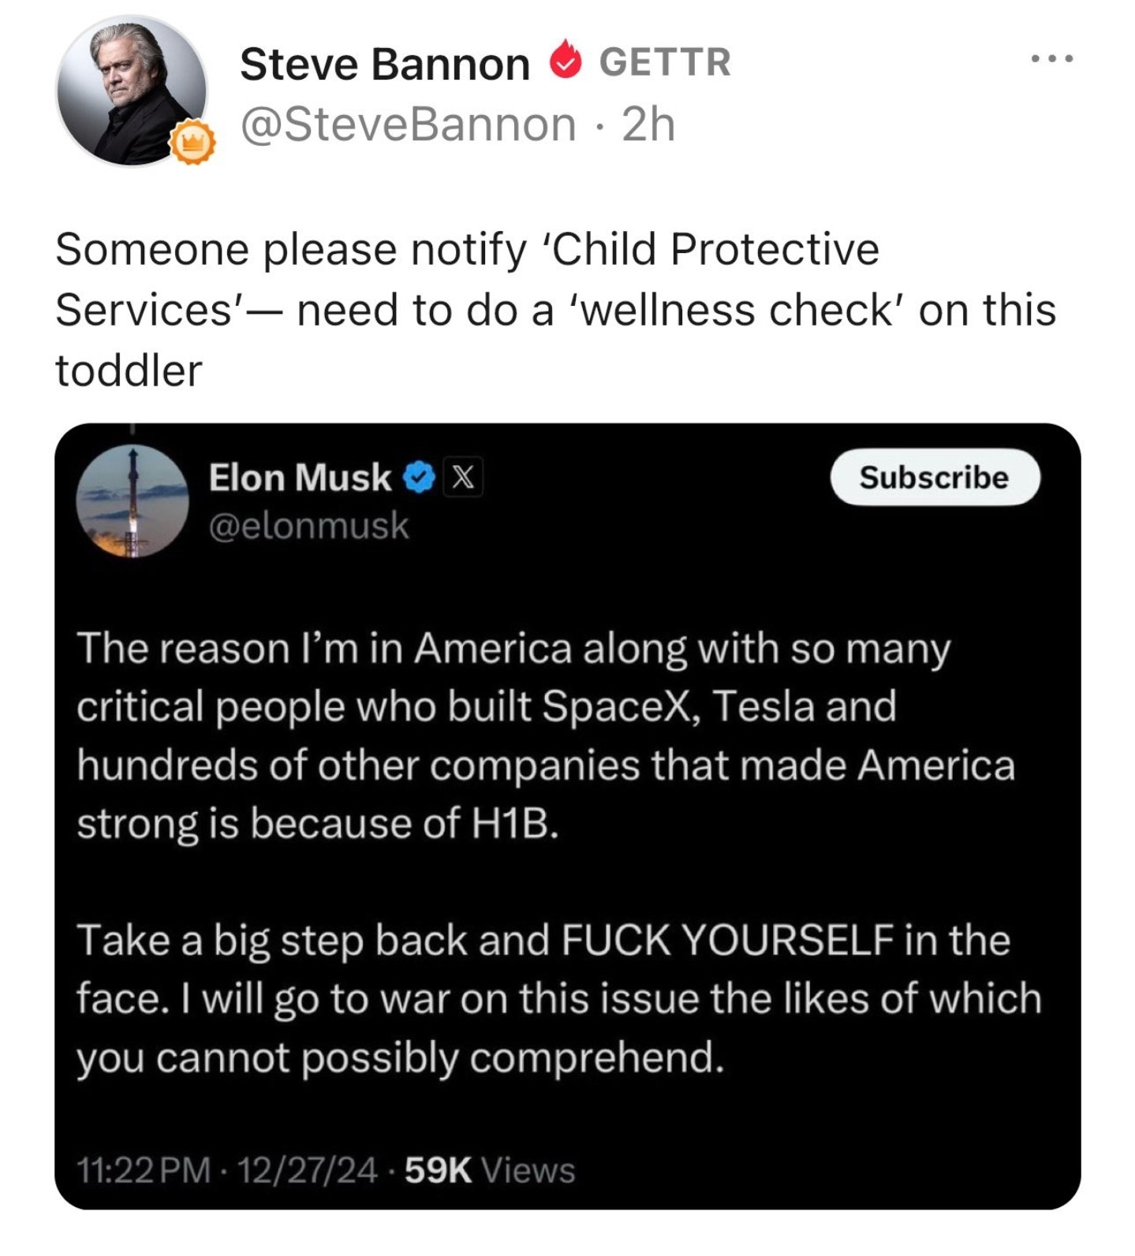Click the GETTR label beside the name
The height and width of the screenshot is (1256, 1135).
(665, 62)
